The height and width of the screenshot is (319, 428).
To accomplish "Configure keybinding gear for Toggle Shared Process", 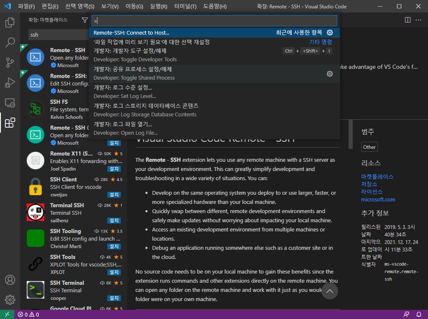I will pos(330,74).
